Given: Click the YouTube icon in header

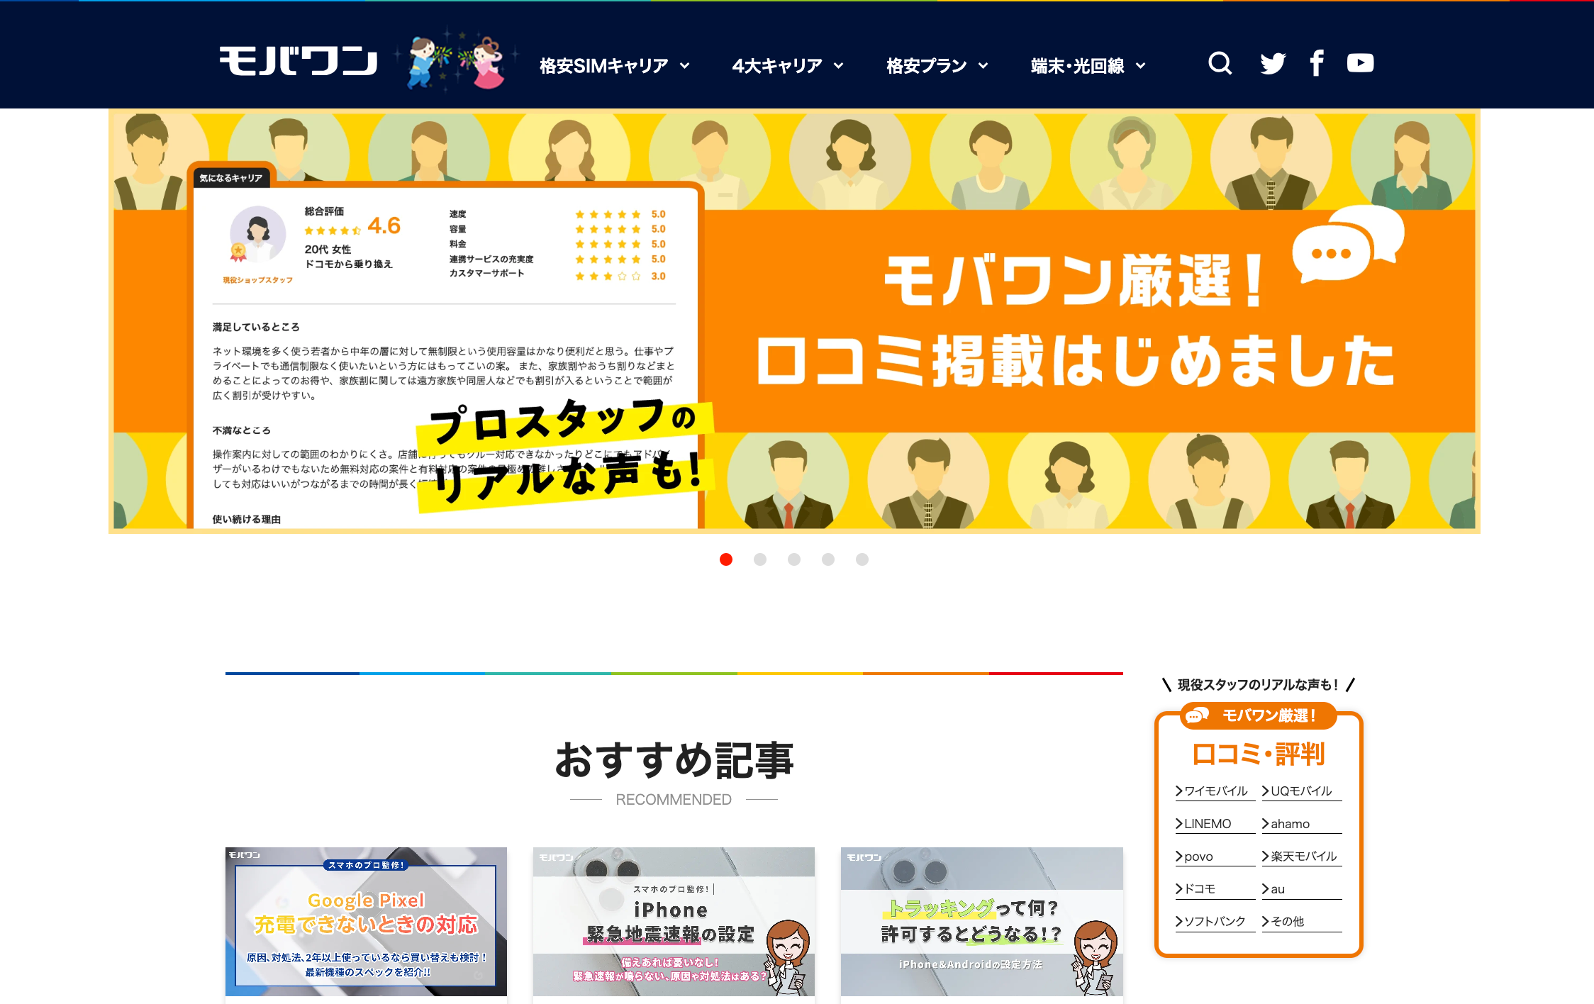Looking at the screenshot, I should 1360,63.
